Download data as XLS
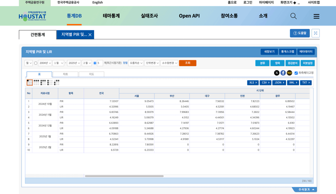 (x=253, y=83)
